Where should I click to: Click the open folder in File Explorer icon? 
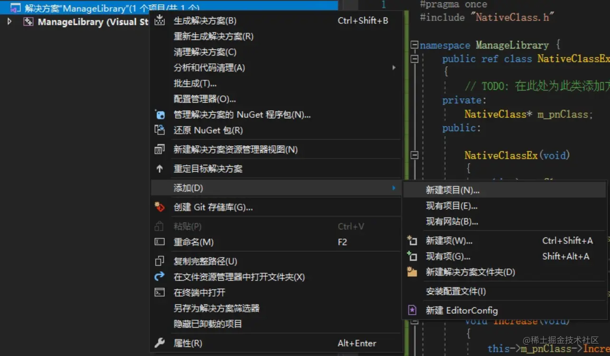coord(160,277)
